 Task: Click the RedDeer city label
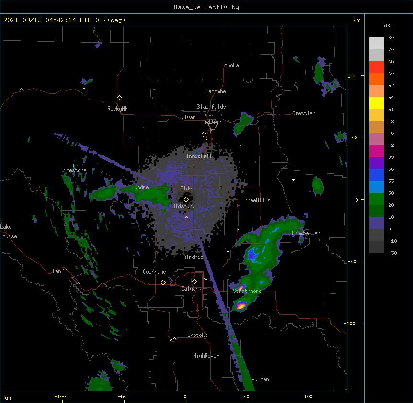211,122
